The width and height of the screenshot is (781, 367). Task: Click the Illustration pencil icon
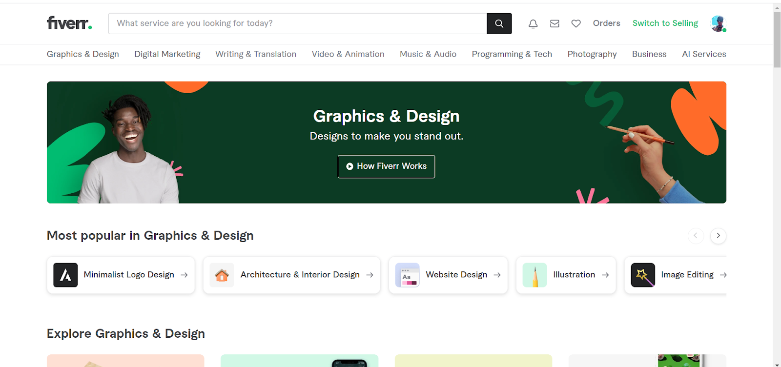point(534,275)
